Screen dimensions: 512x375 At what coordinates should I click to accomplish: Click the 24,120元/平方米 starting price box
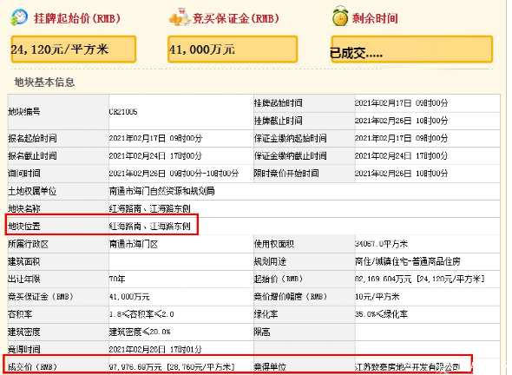[x=74, y=49]
